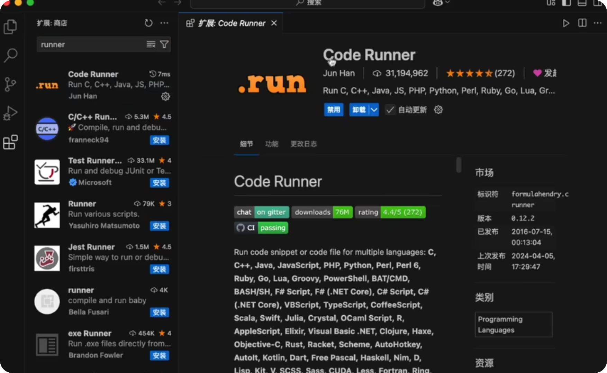The image size is (607, 373).
Task: Click the 卸载 uninstall button
Action: [x=359, y=110]
